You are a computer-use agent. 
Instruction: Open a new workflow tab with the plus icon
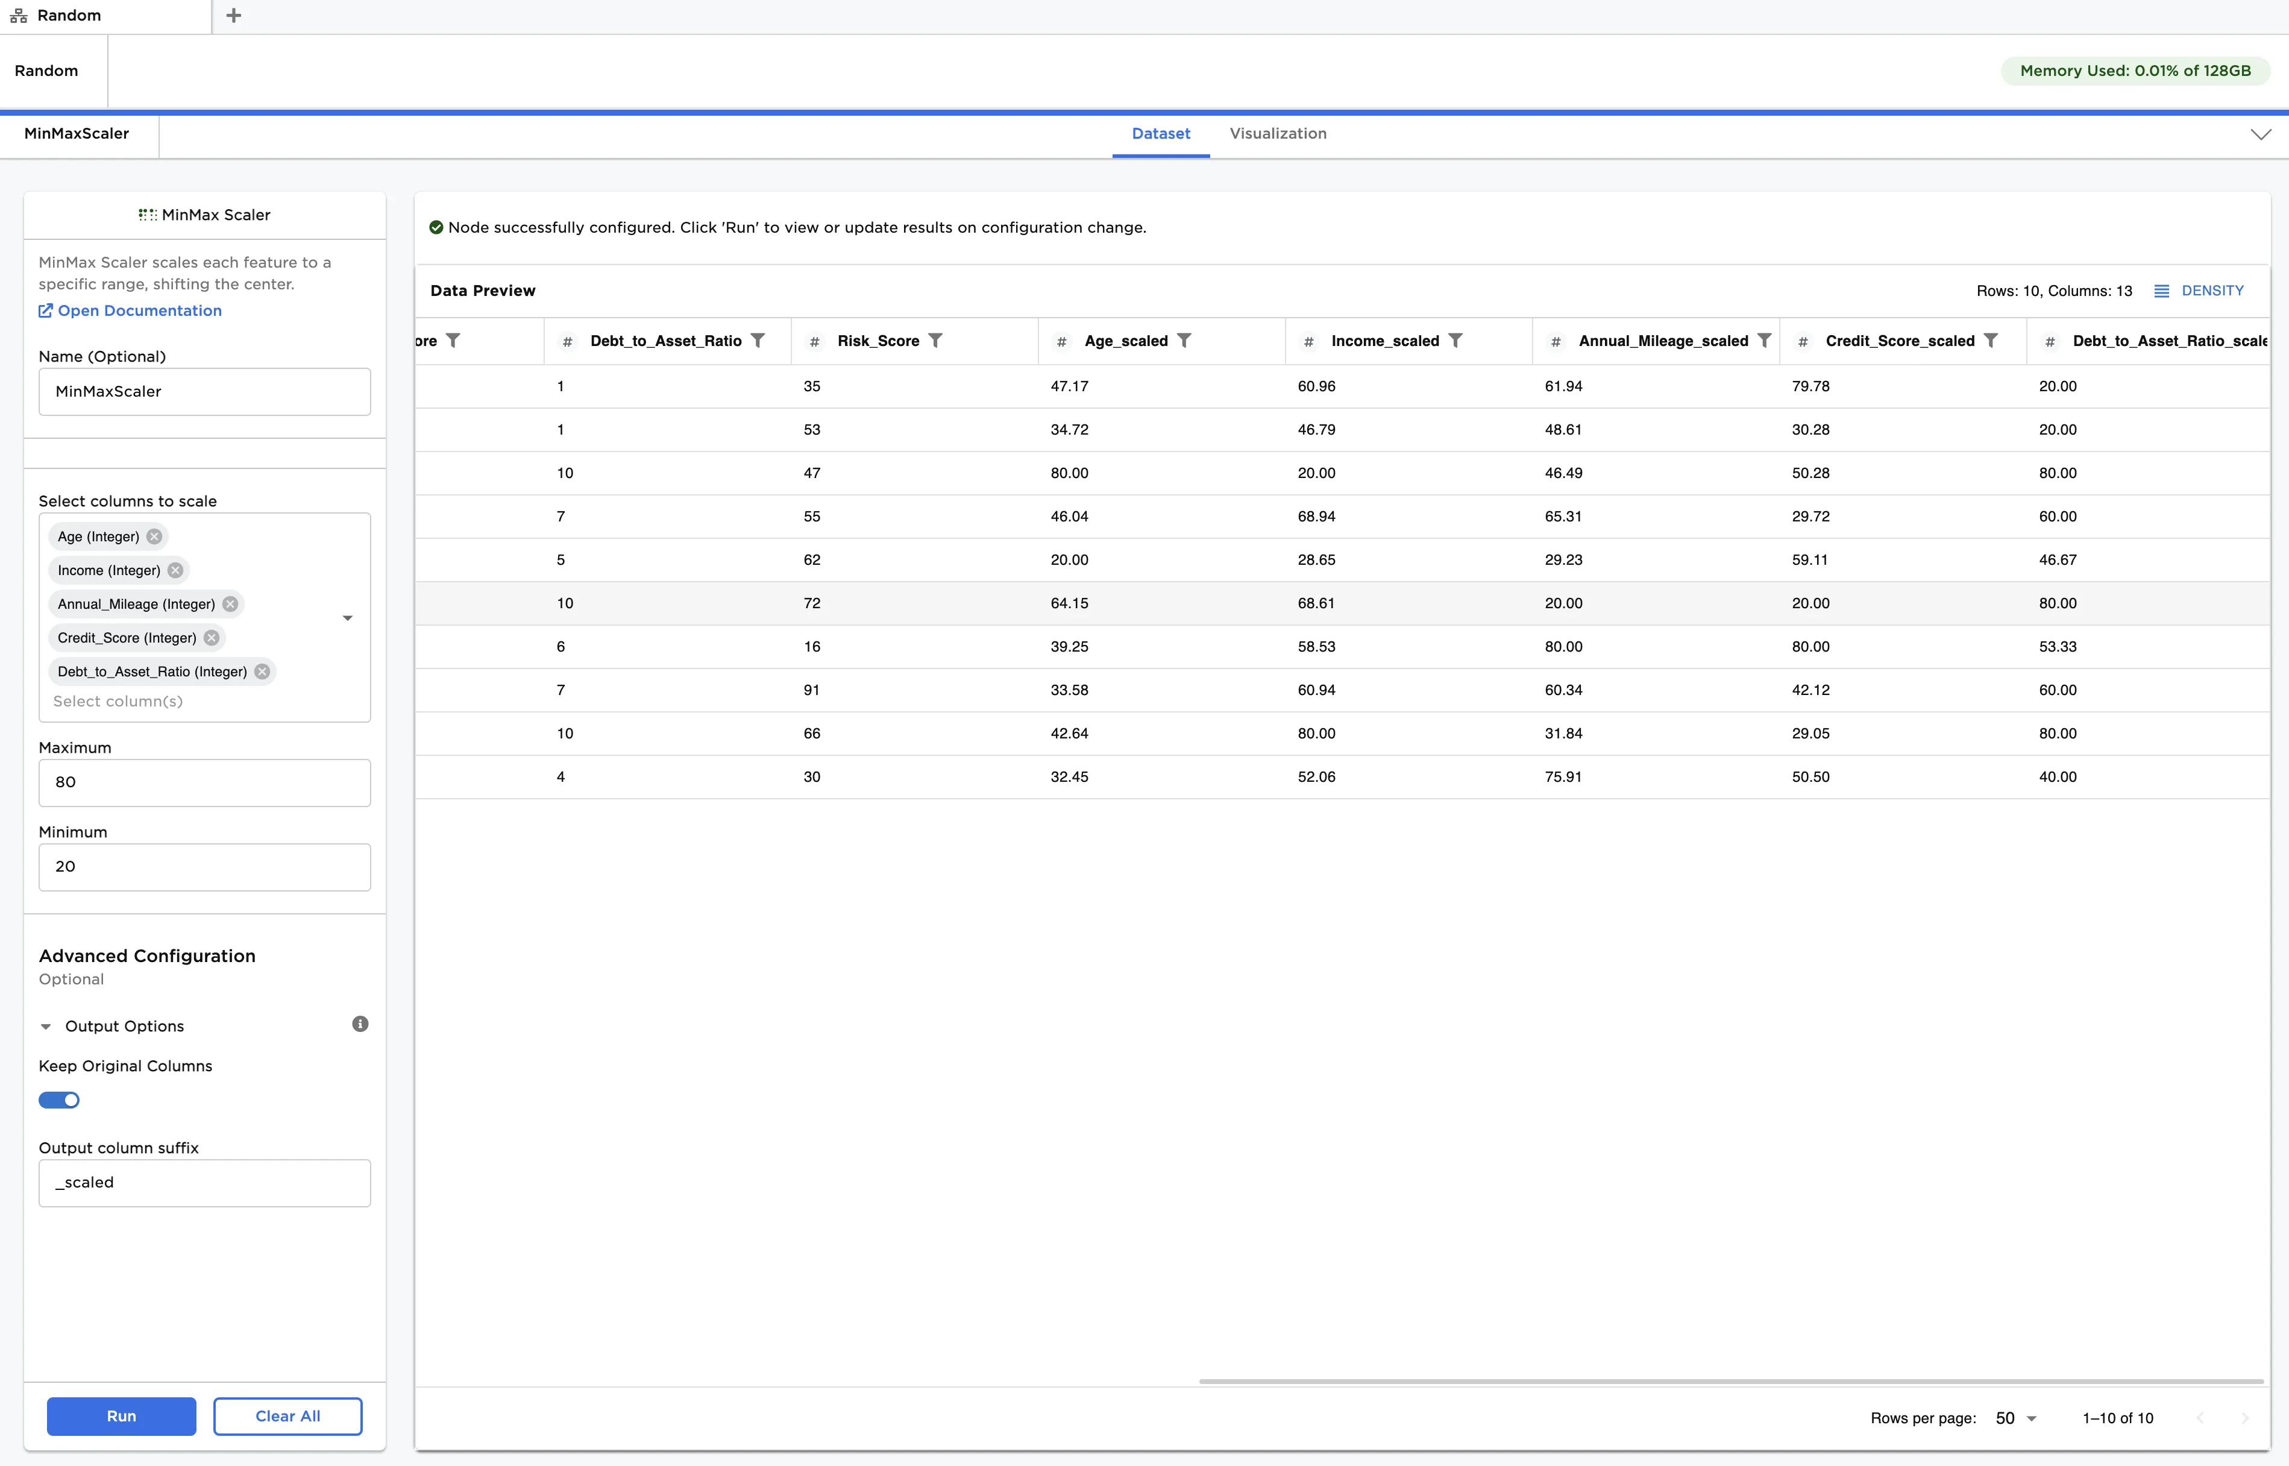pos(233,15)
